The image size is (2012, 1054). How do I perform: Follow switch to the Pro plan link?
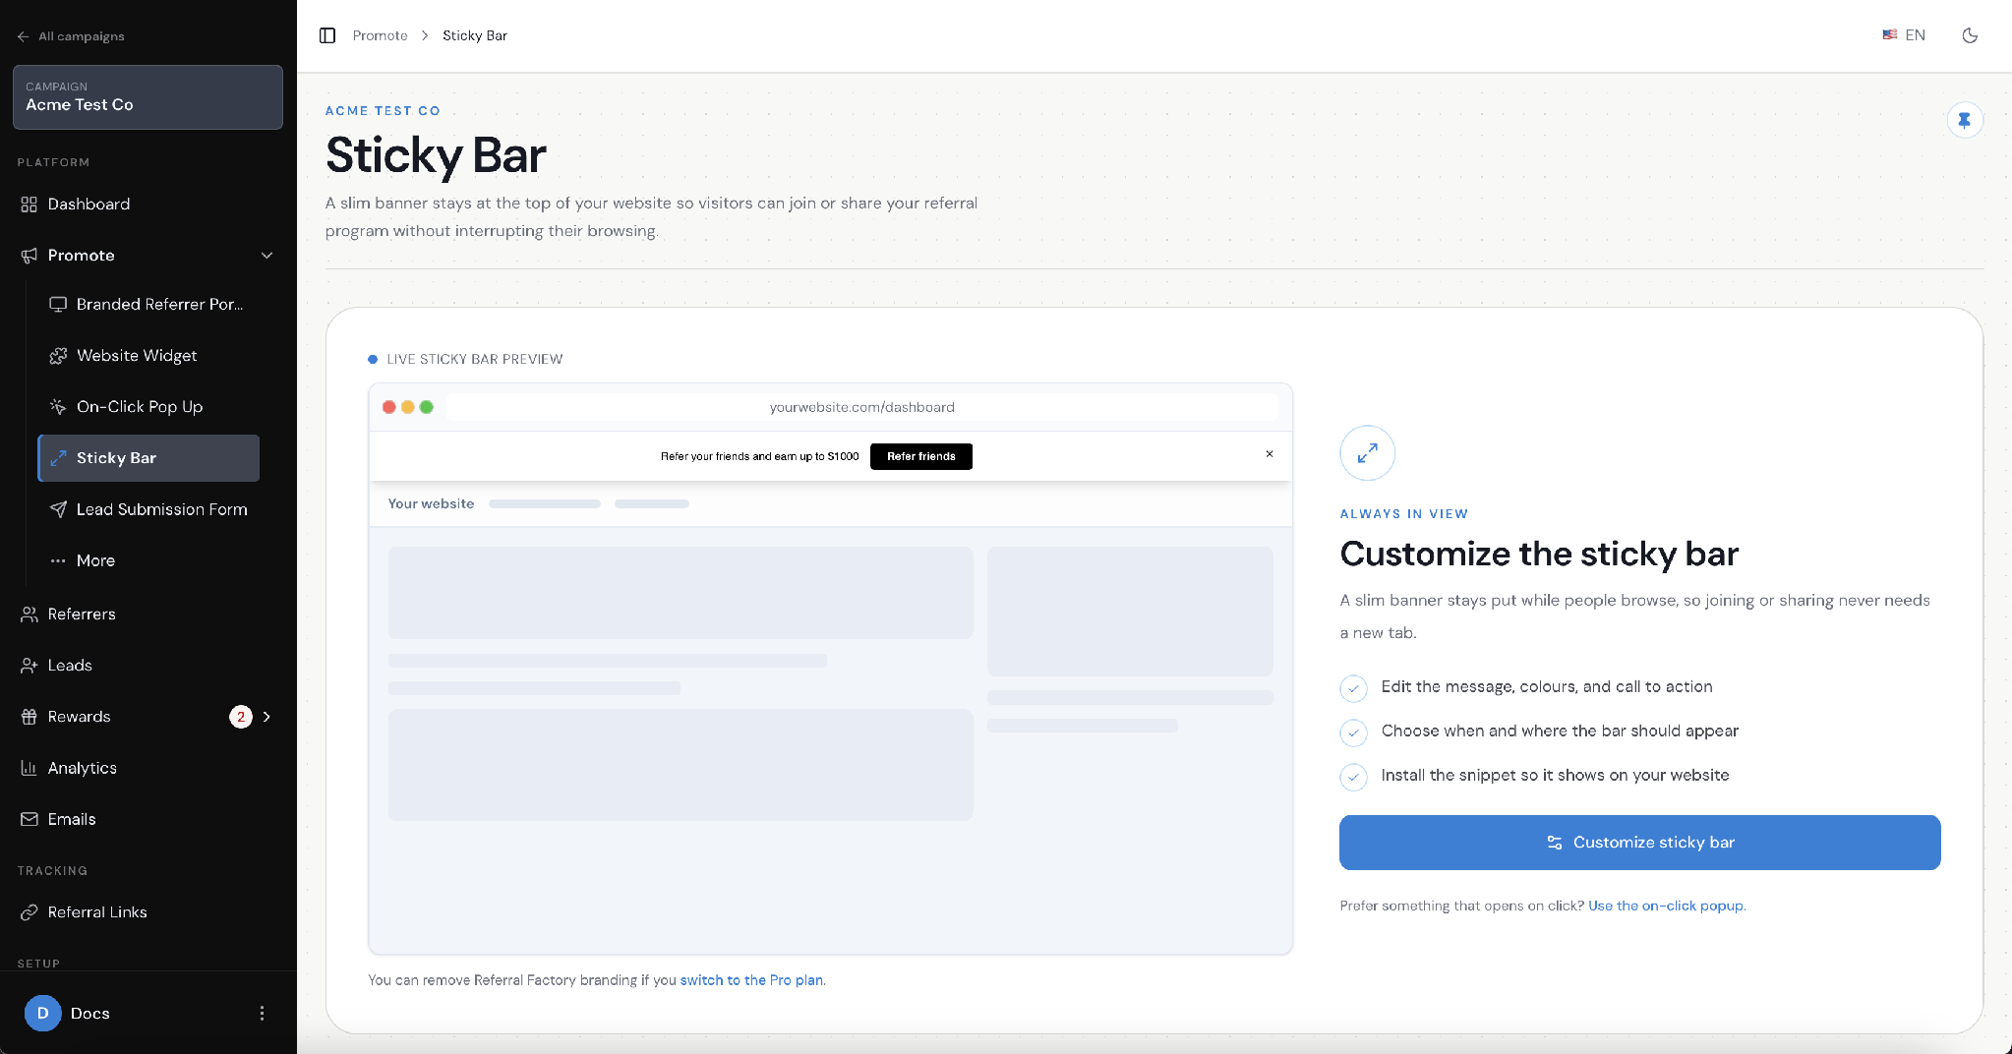click(751, 980)
